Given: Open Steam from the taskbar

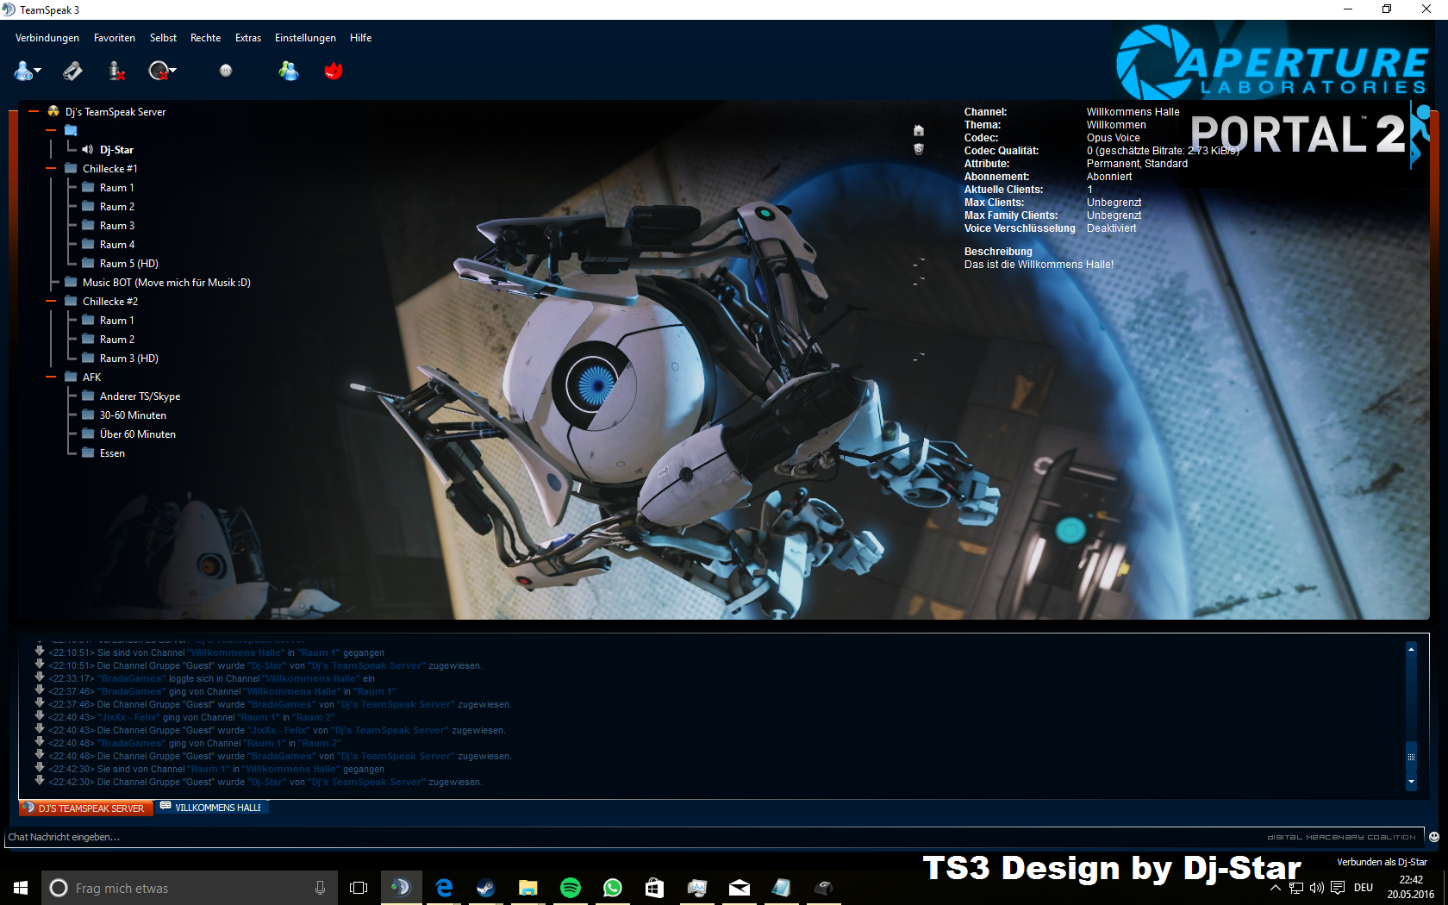Looking at the screenshot, I should coord(486,888).
